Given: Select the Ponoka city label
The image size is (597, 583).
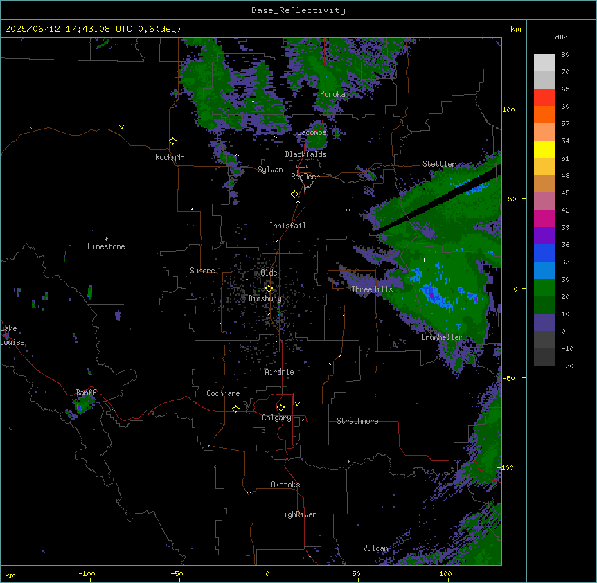Looking at the screenshot, I should [332, 94].
